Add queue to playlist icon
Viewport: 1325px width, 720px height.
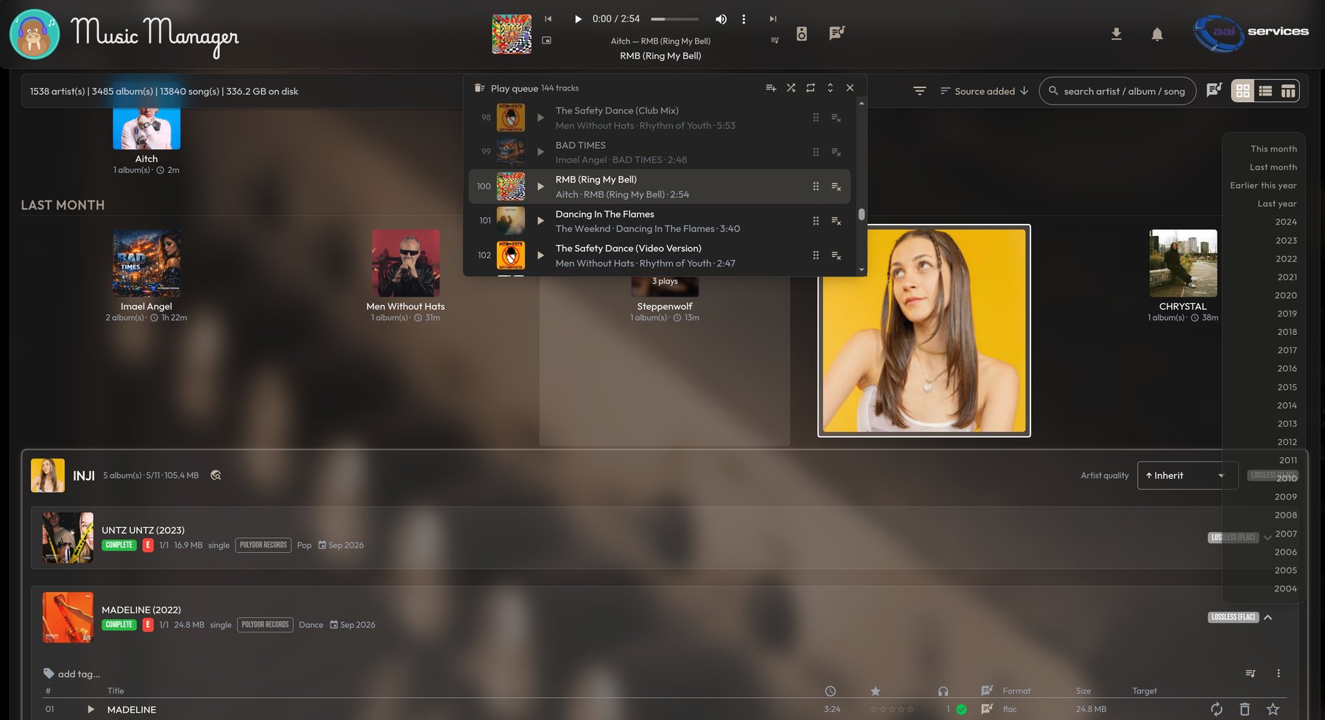(x=771, y=88)
